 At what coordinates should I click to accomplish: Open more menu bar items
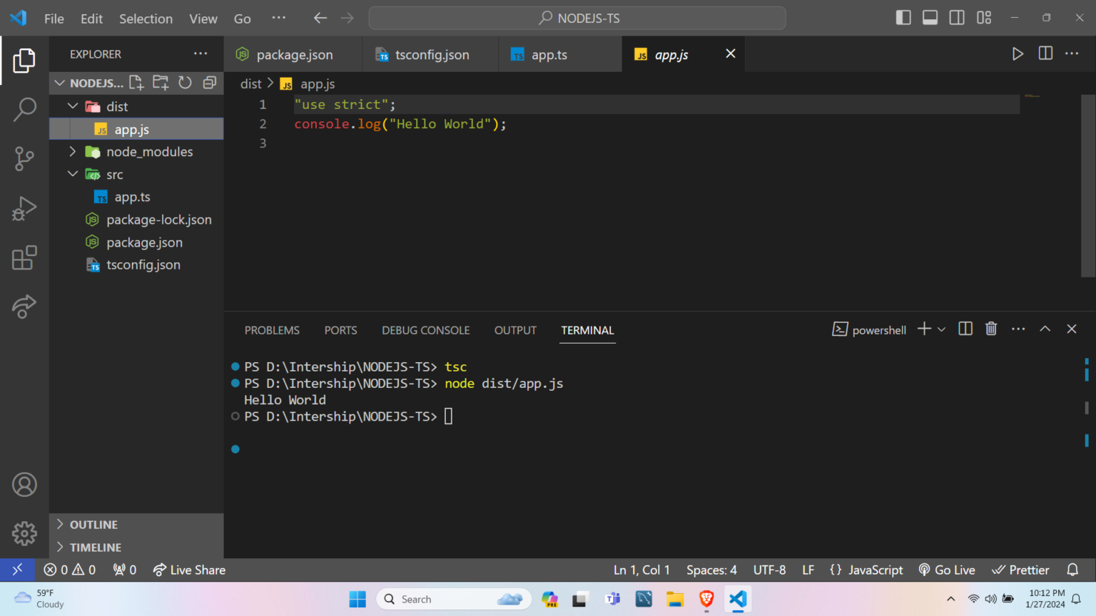(x=278, y=18)
